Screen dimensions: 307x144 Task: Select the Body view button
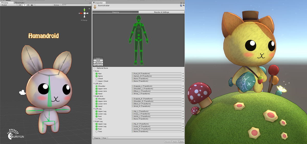point(98,58)
